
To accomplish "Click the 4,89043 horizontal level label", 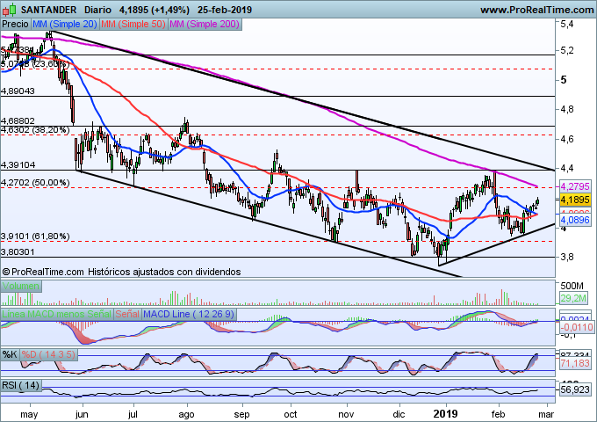I will [18, 91].
